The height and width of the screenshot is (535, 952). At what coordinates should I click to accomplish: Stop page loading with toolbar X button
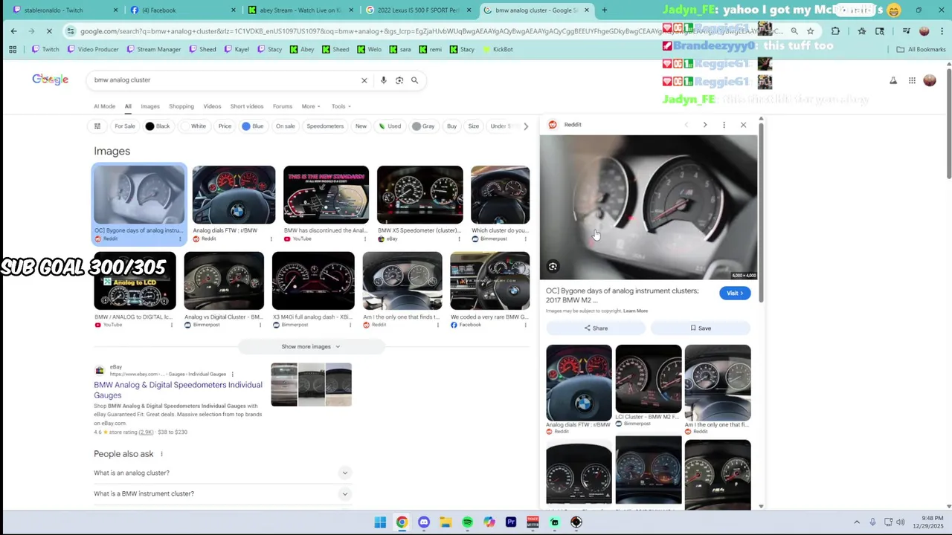click(49, 31)
